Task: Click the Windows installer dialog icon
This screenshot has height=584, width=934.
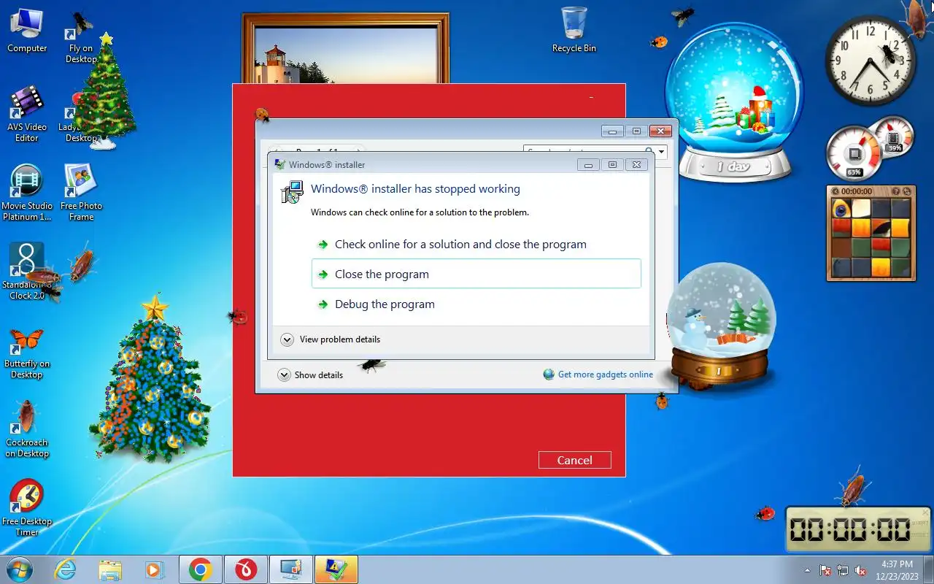Action: [x=292, y=192]
